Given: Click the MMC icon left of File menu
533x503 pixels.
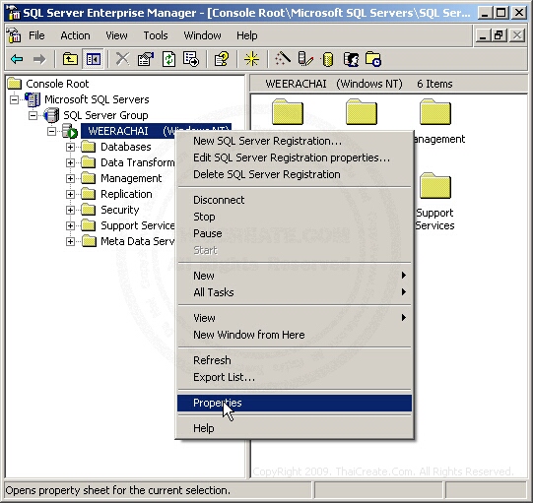Looking at the screenshot, I should (x=14, y=35).
